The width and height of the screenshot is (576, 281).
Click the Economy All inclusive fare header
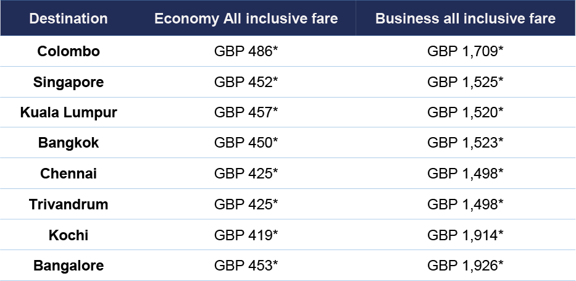tap(246, 19)
